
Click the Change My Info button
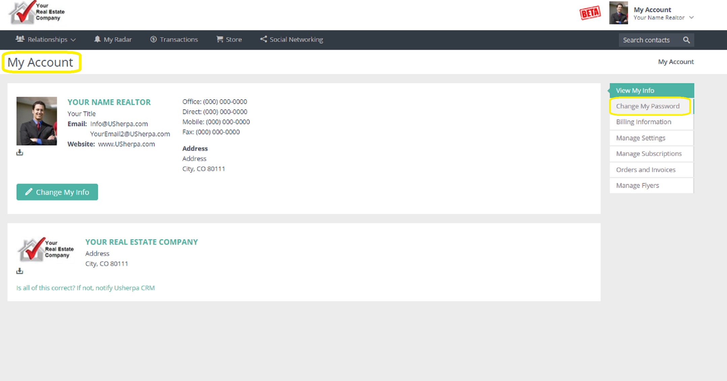pos(57,192)
